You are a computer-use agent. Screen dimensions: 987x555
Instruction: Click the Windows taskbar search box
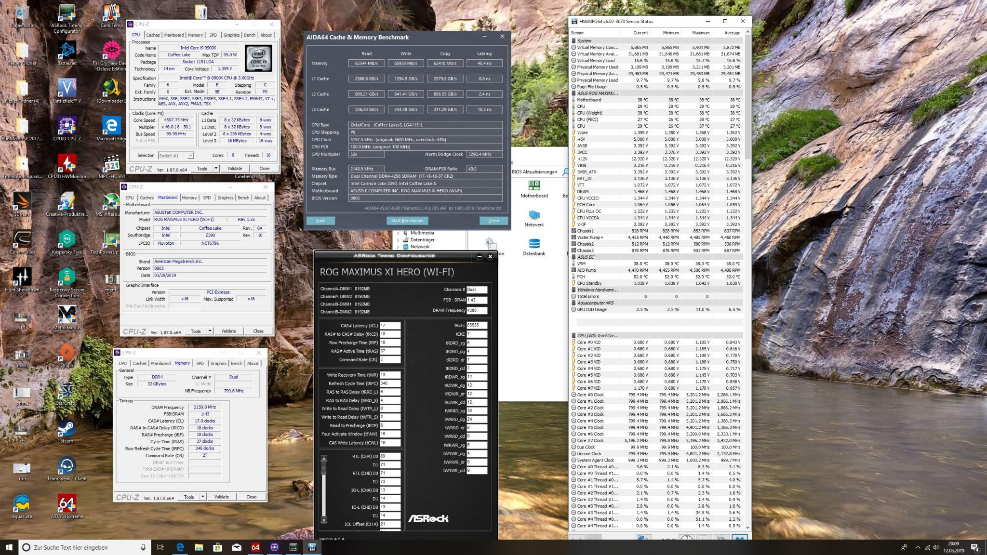pyautogui.click(x=85, y=547)
